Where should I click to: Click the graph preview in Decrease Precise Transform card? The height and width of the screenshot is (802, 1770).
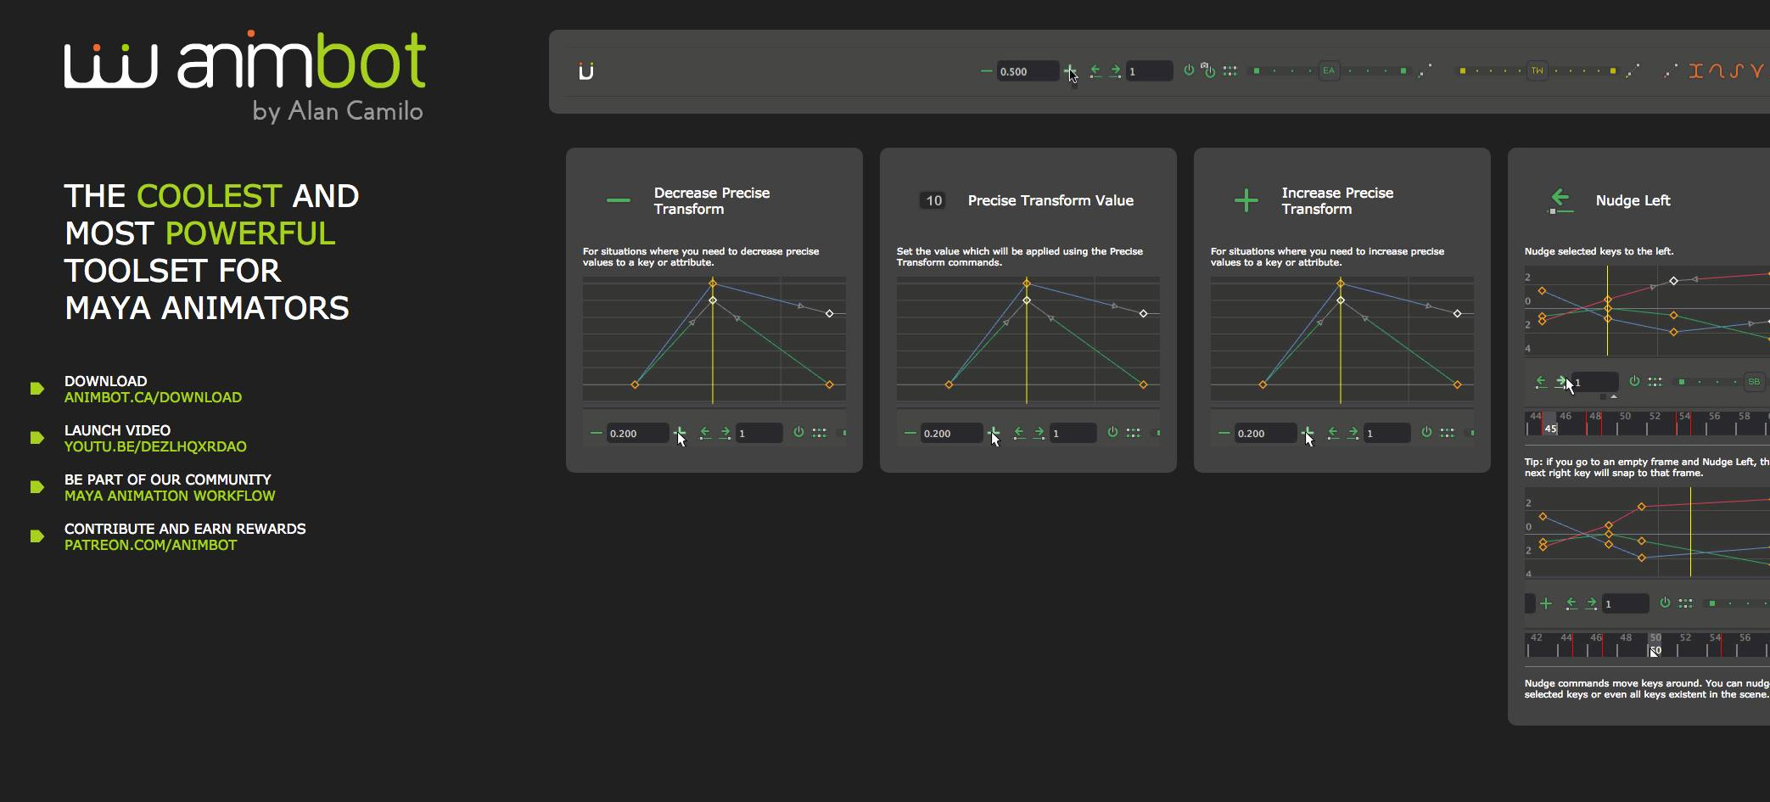coord(714,339)
